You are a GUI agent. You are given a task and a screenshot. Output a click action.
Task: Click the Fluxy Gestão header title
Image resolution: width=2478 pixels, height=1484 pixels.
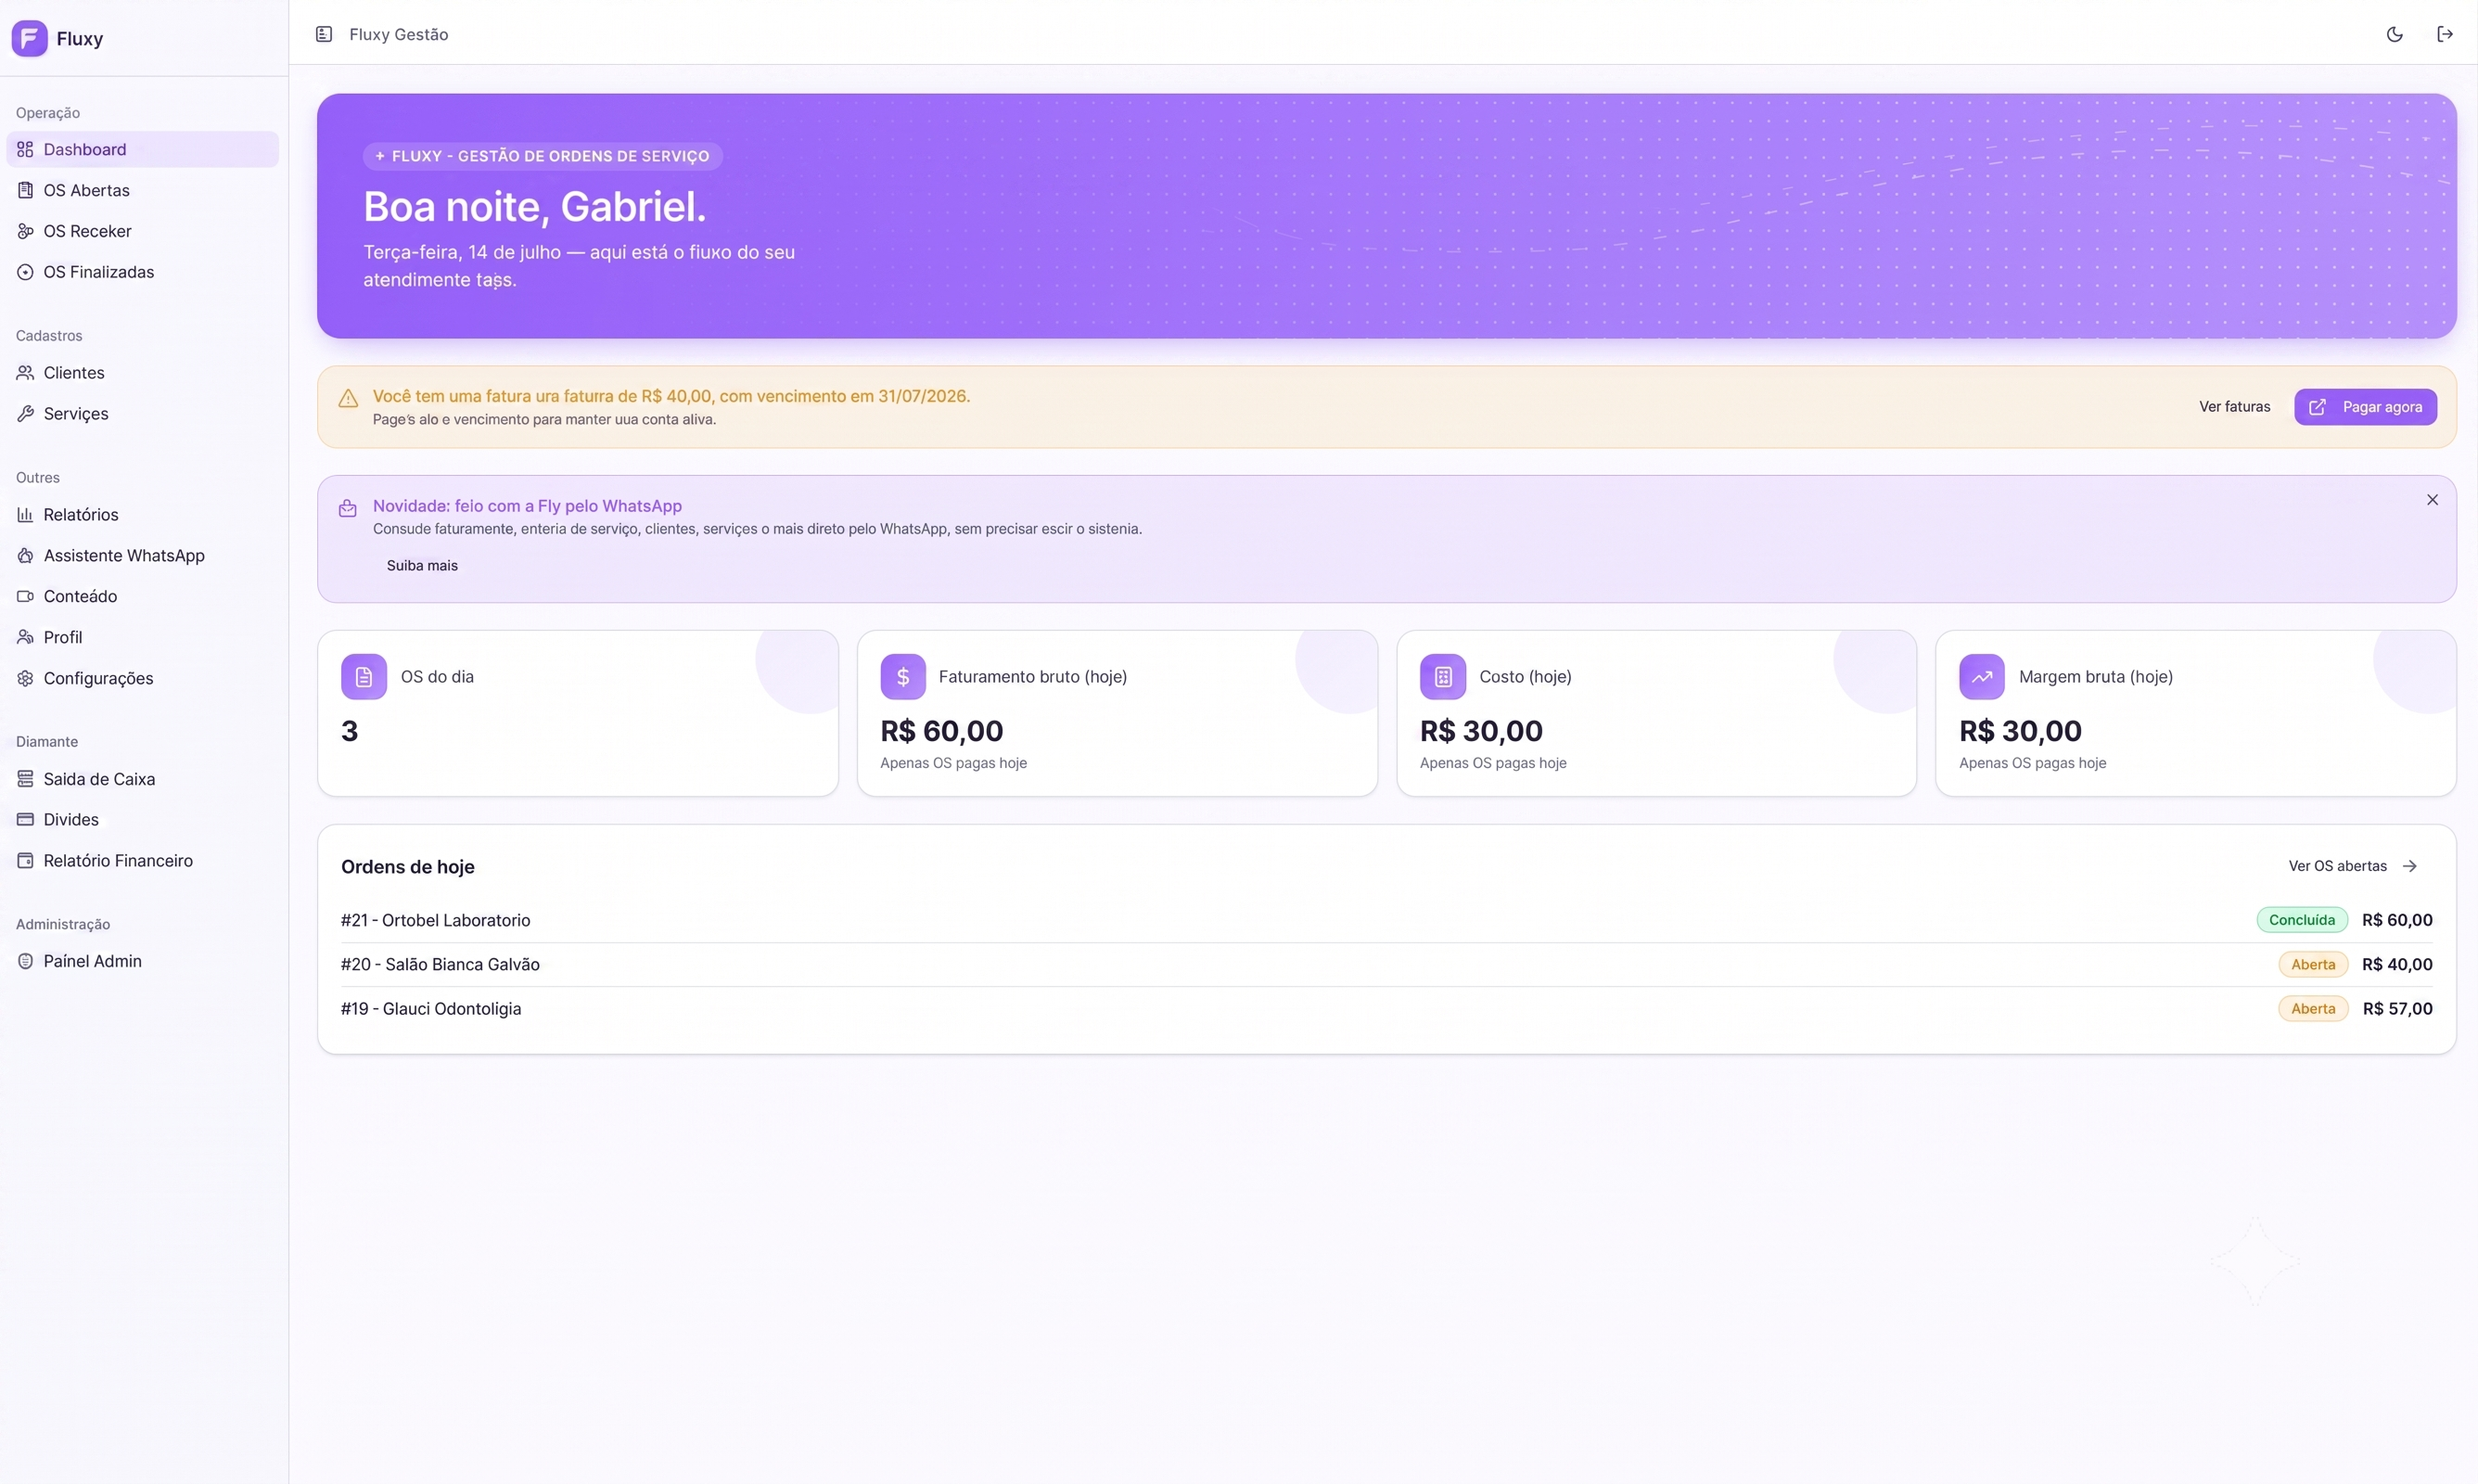coord(398,34)
